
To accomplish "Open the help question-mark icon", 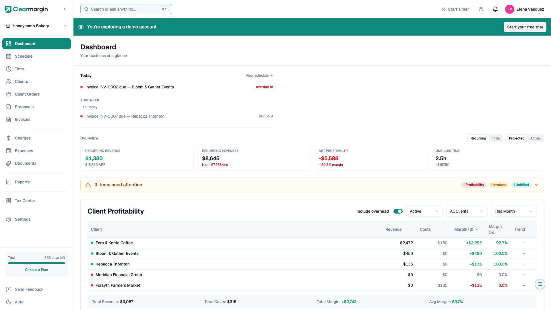I will tap(481, 9).
